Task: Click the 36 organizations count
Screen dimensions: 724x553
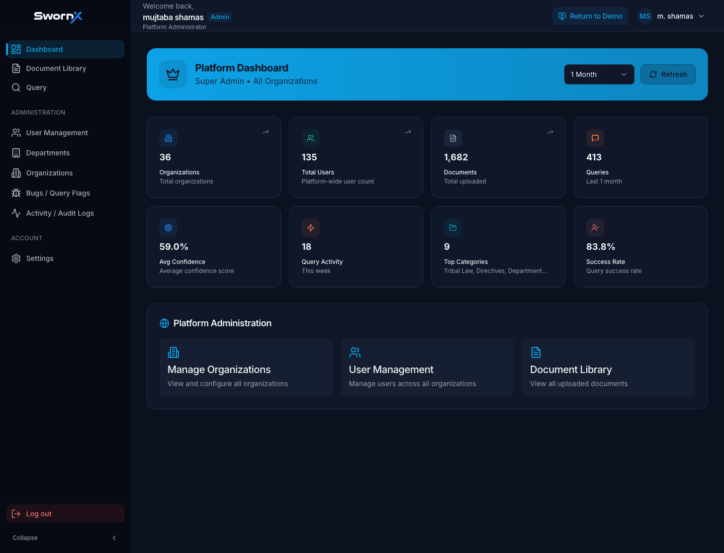Action: coord(165,157)
